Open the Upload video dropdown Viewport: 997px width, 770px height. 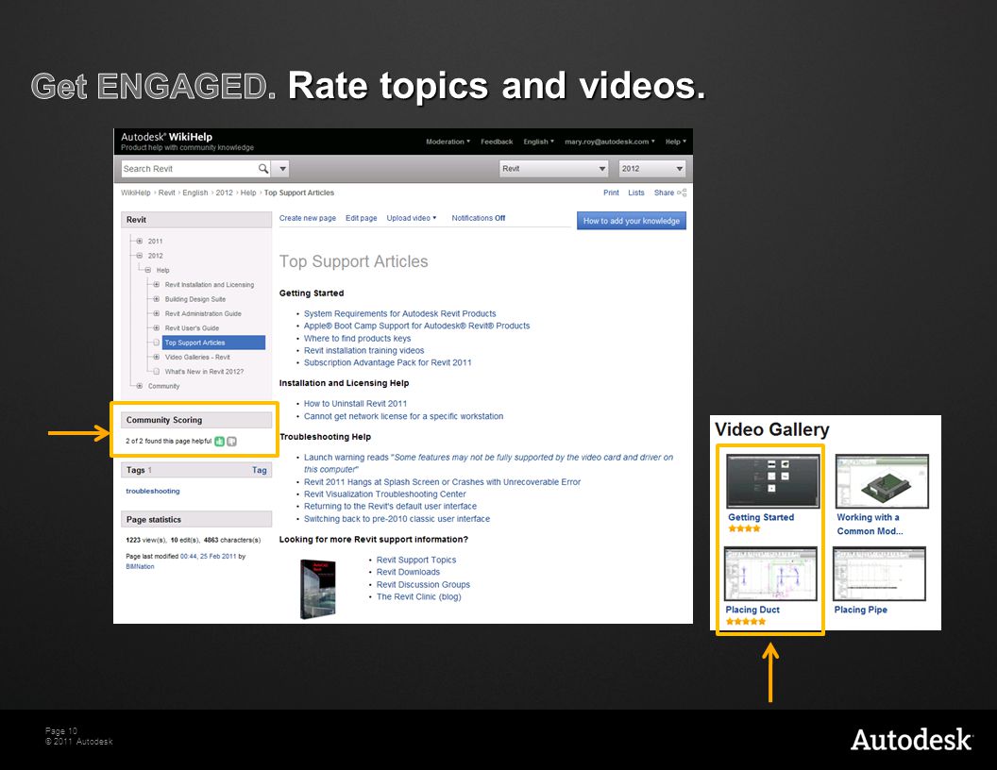412,218
